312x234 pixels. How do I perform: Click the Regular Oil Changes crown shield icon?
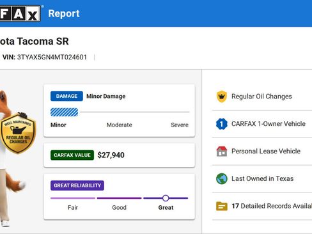point(222,97)
